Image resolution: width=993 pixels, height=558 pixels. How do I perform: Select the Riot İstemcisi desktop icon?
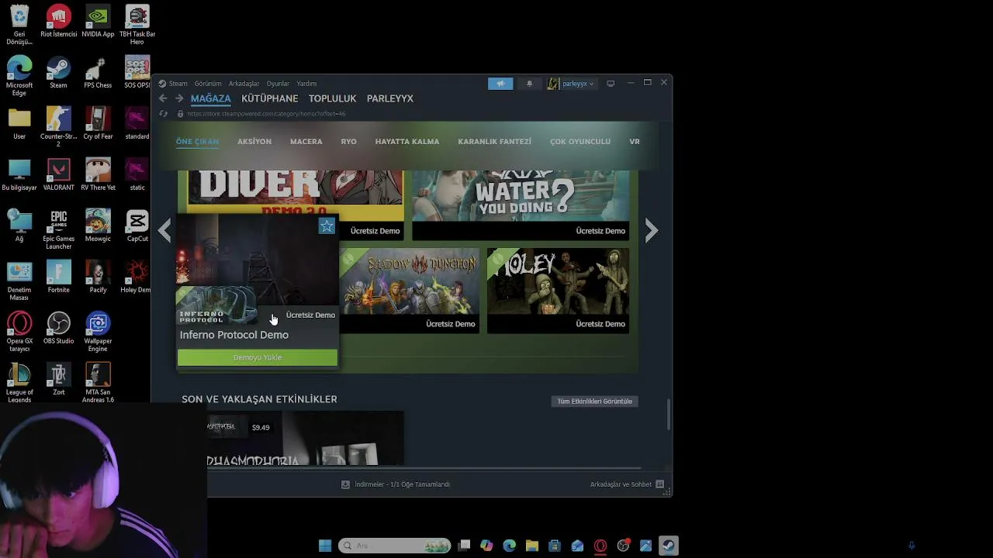tap(58, 22)
